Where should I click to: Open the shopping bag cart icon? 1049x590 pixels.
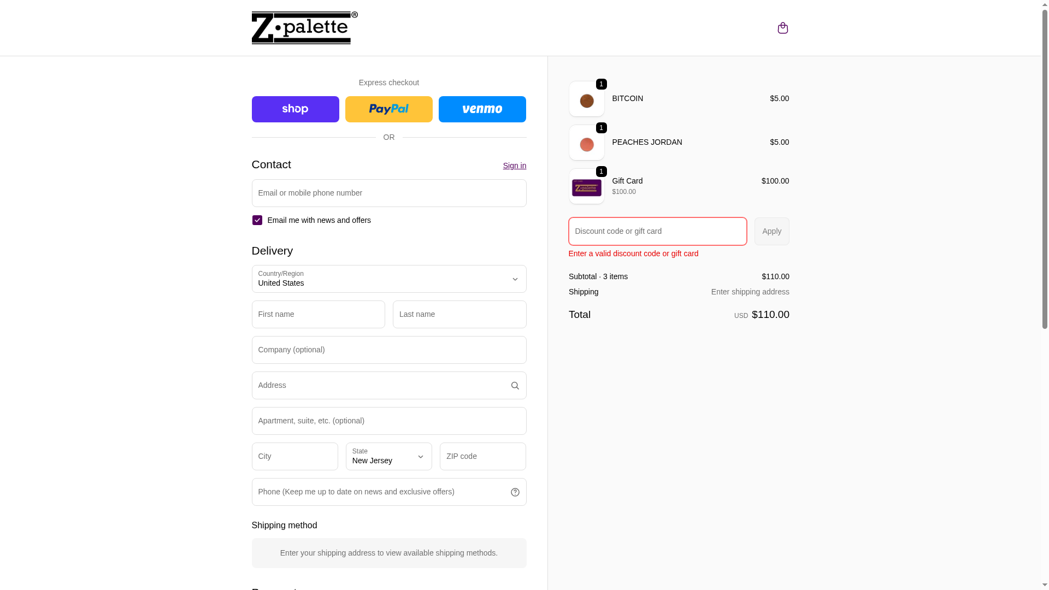[x=782, y=28]
